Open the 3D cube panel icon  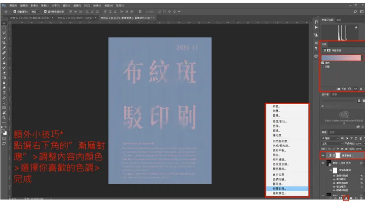[316, 56]
